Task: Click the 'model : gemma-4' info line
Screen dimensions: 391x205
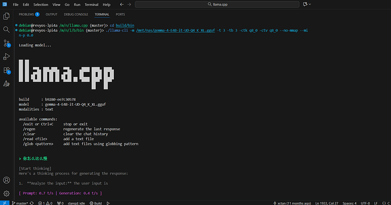Action: point(62,104)
